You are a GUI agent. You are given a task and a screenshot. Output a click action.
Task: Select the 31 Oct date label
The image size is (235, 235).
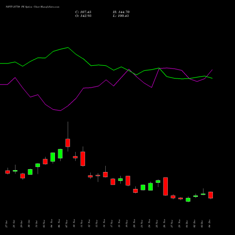pyautogui.click(x=36, y=224)
